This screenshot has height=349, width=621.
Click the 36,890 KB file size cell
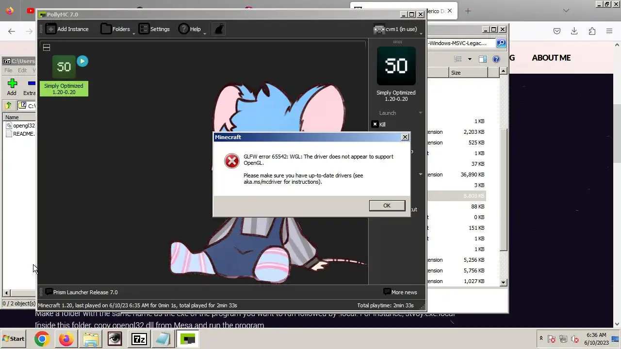[473, 174]
